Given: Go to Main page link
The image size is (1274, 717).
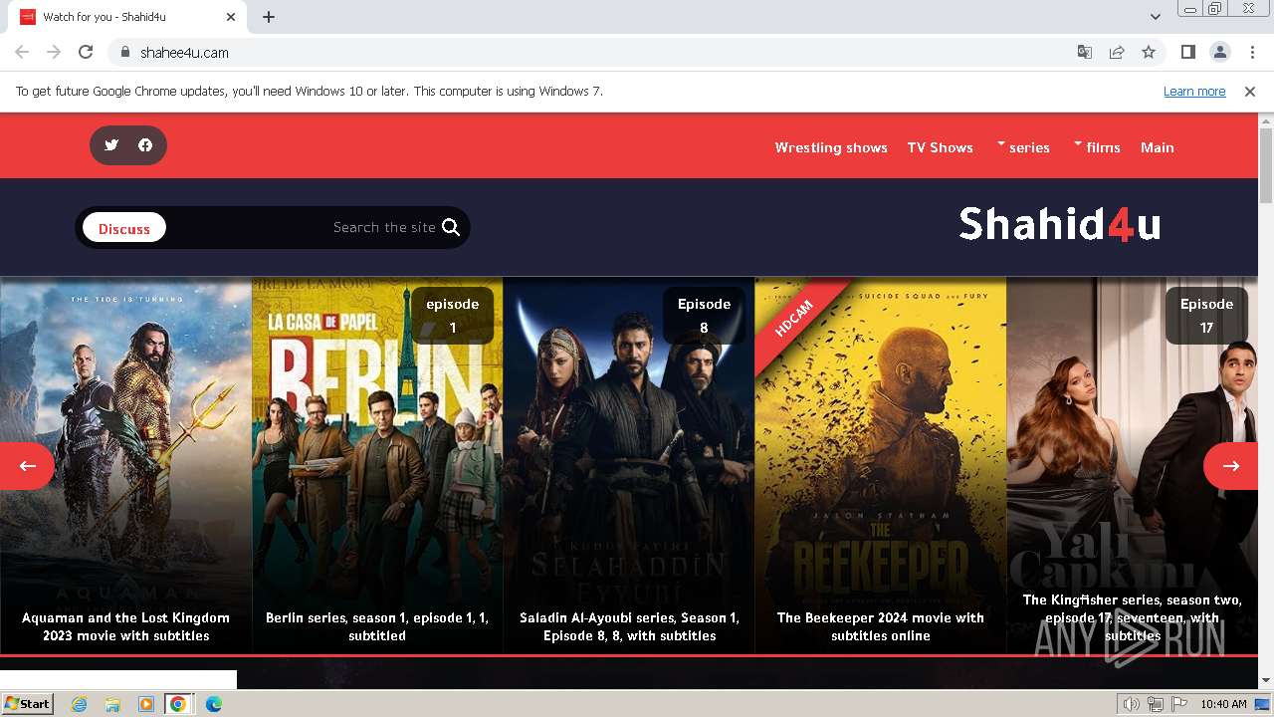Looking at the screenshot, I should [1157, 147].
